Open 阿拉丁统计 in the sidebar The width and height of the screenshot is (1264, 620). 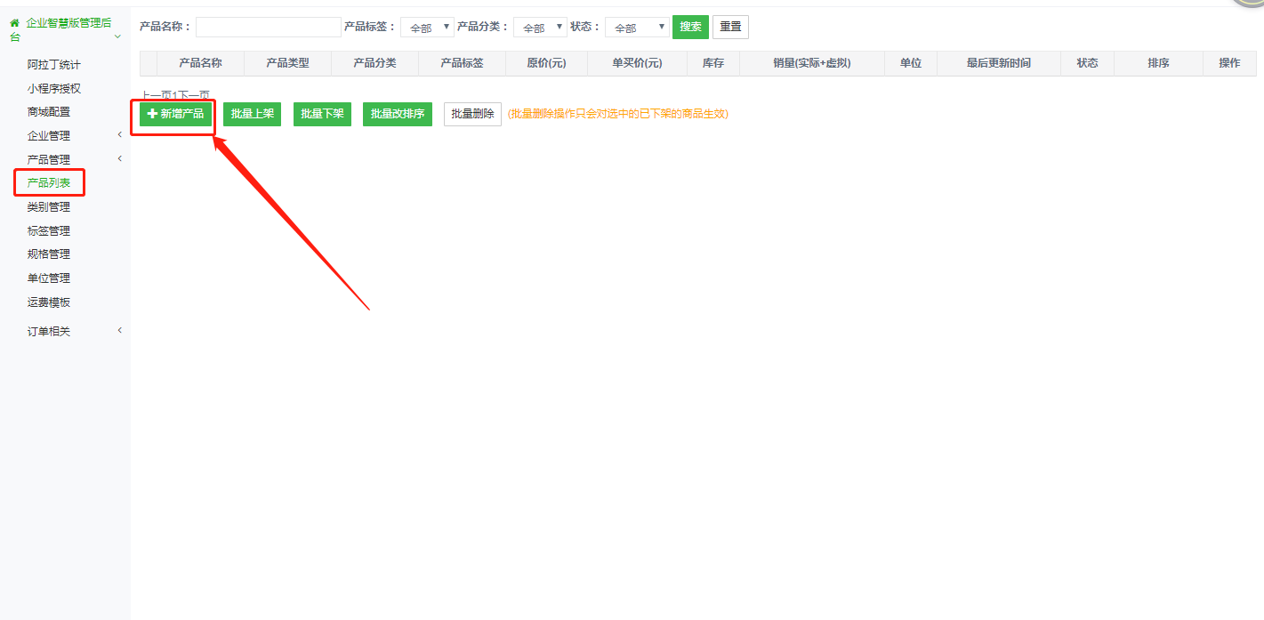54,65
